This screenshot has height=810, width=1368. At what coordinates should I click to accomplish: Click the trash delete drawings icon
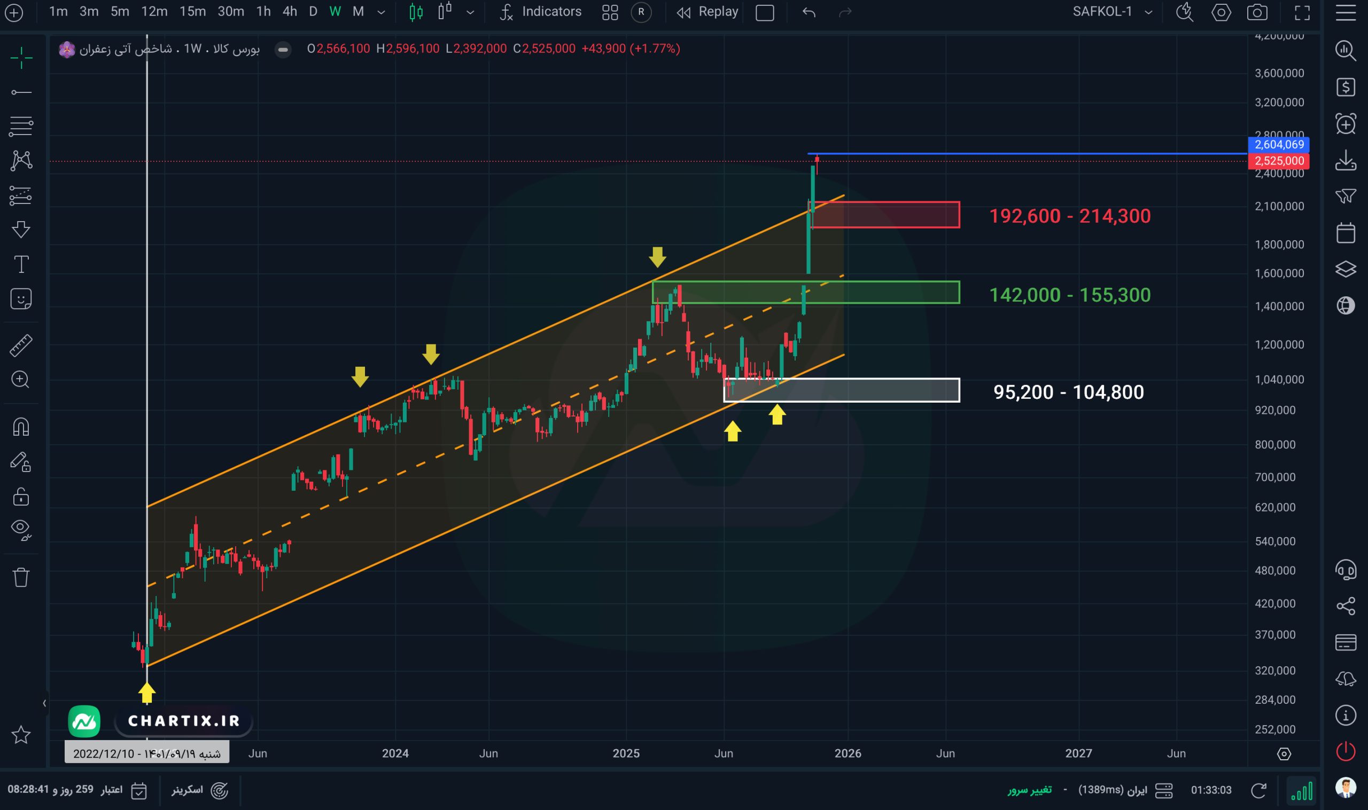(x=21, y=577)
